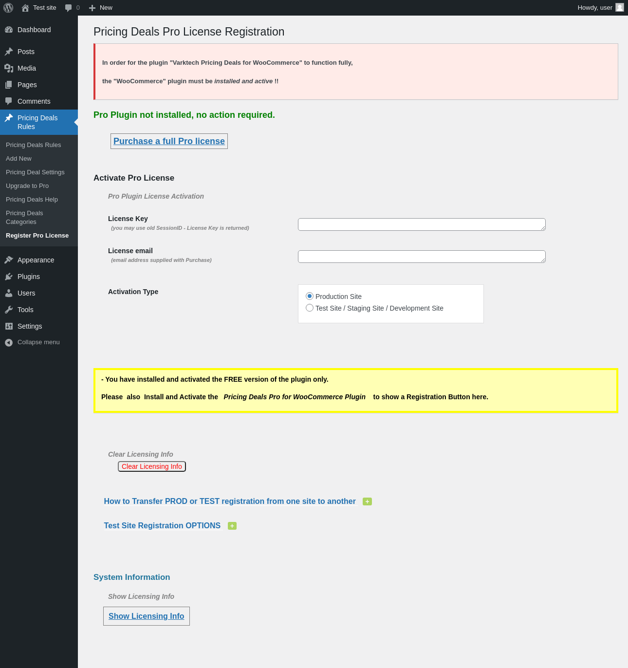Click the Media icon in sidebar
Image resolution: width=628 pixels, height=668 pixels.
coord(9,68)
